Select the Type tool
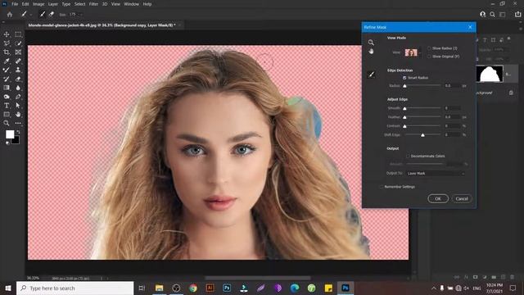Viewport: 524px width, 295px height. pyautogui.click(x=7, y=106)
